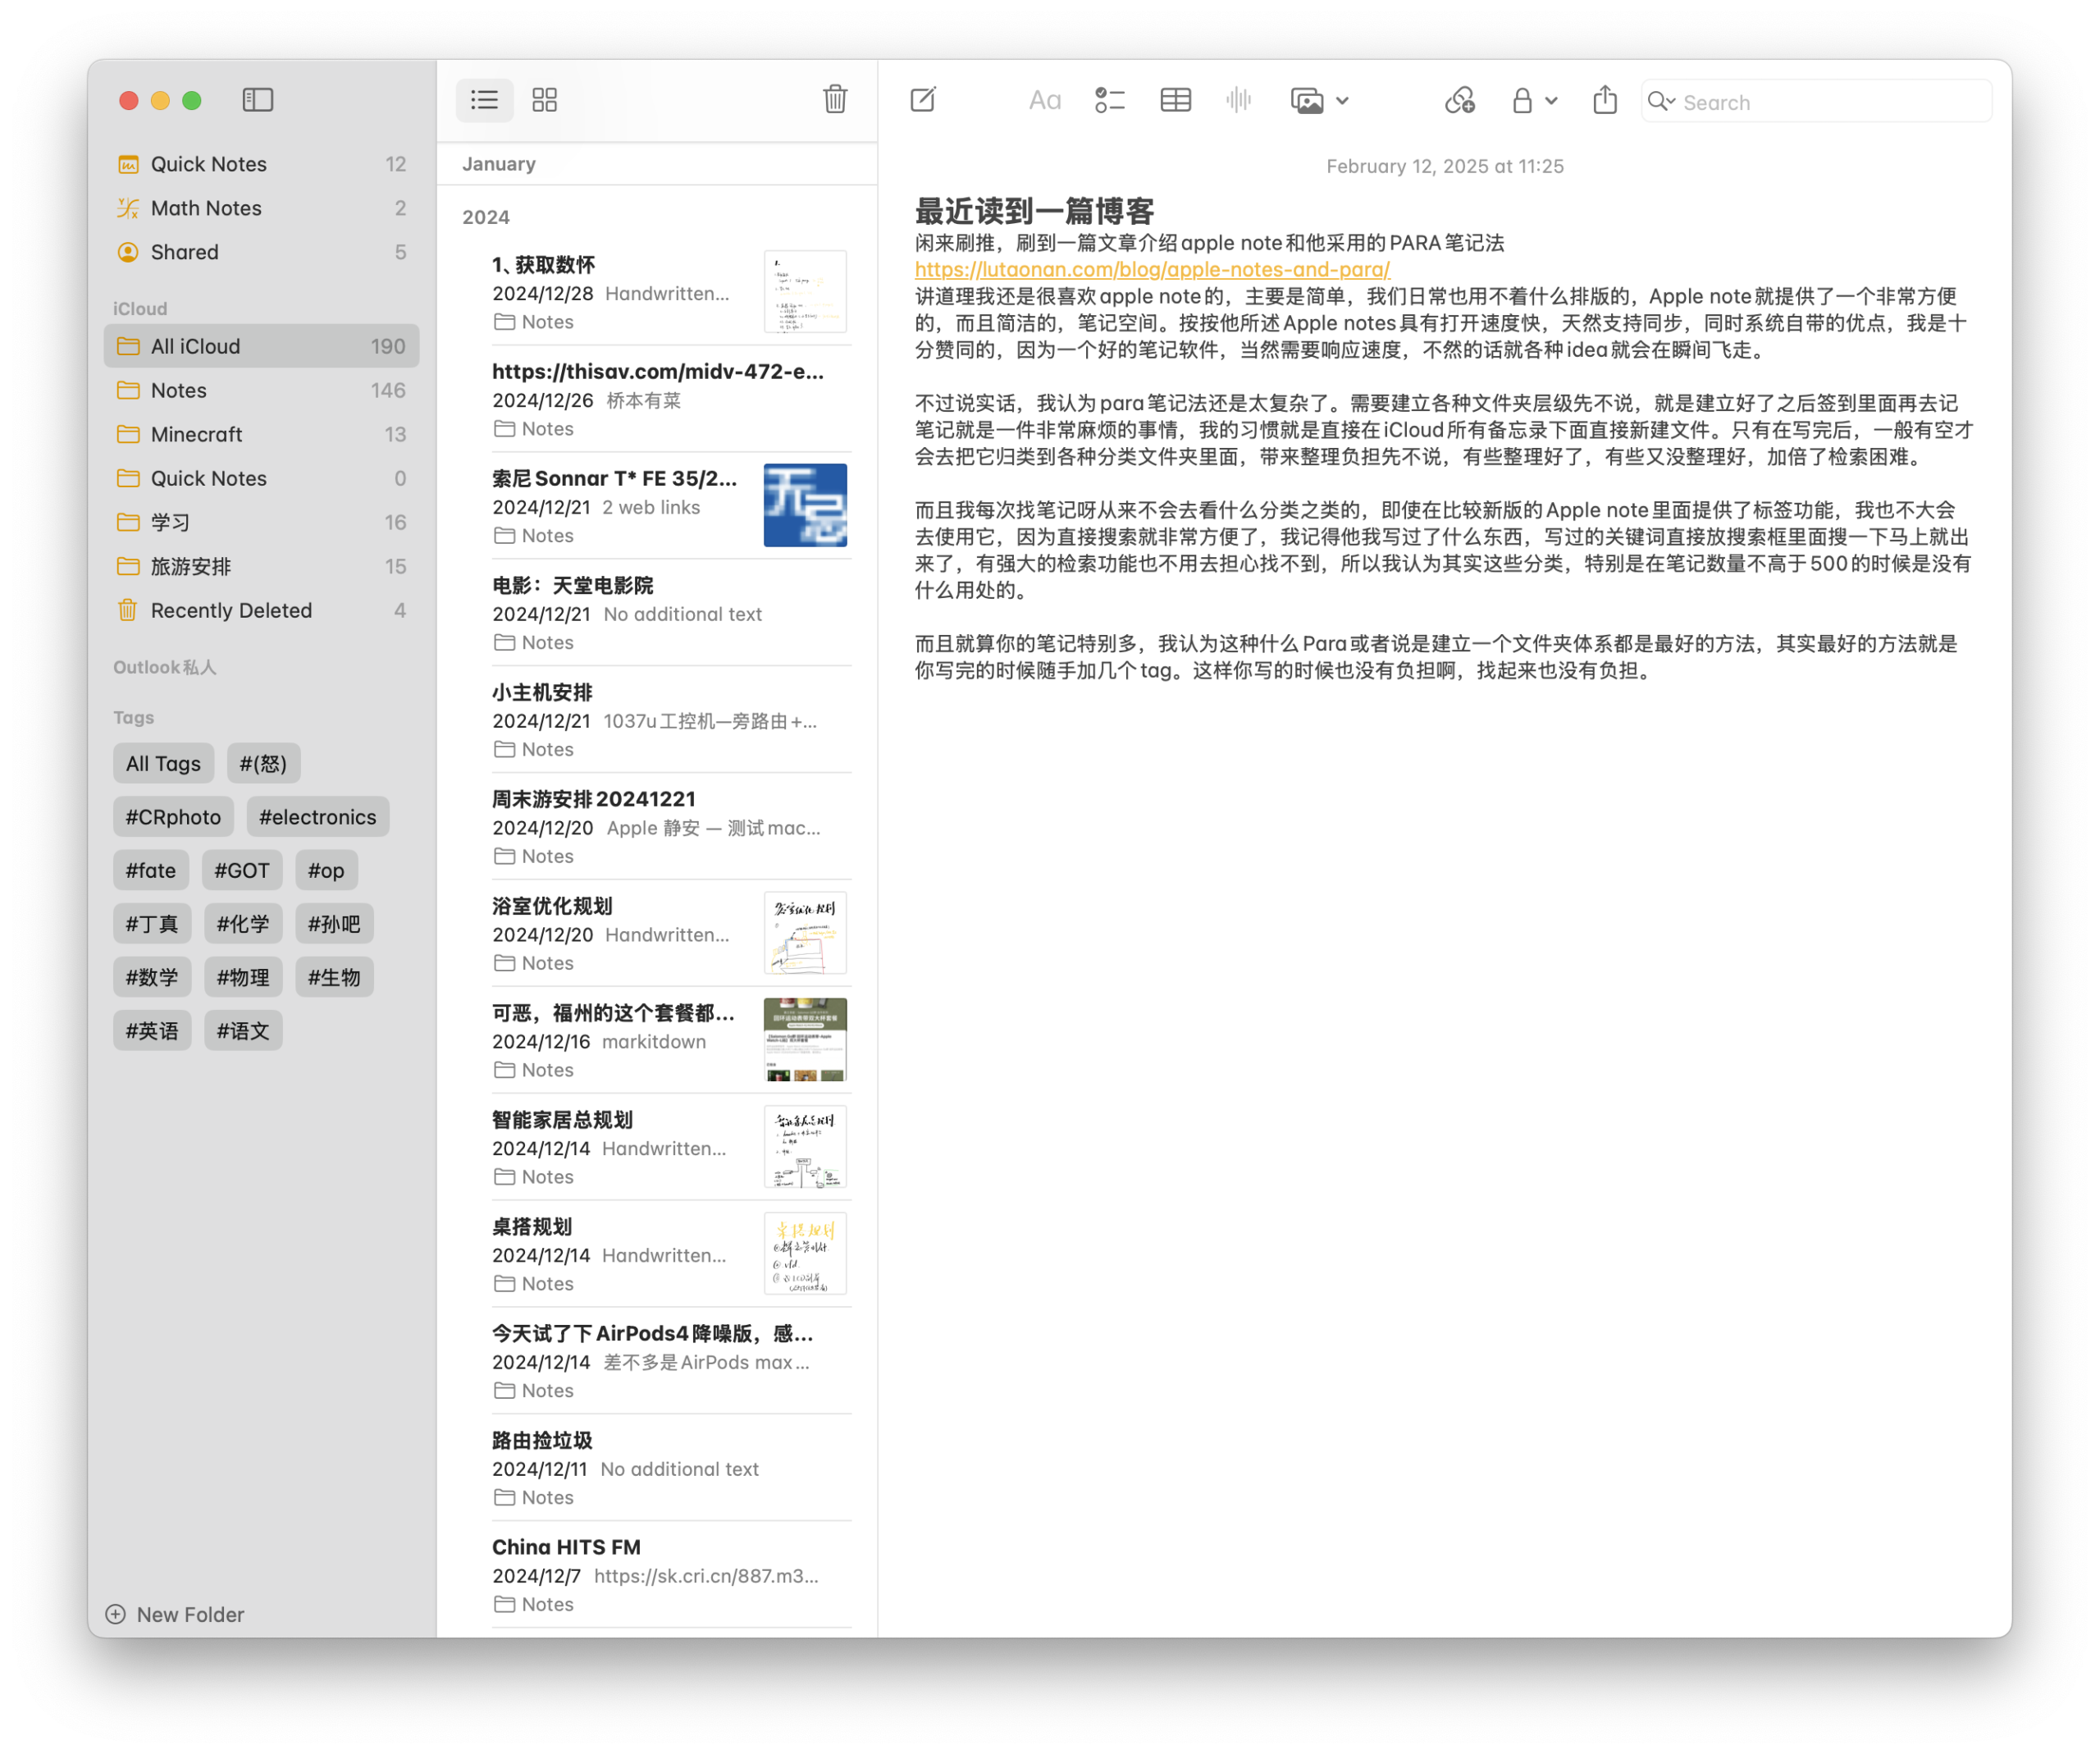Insert a checklist using the toolbar icon
Viewport: 2100px width, 1754px height.
coord(1109,100)
